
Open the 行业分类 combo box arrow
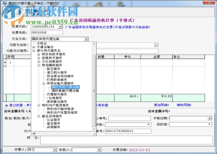(x=86, y=39)
